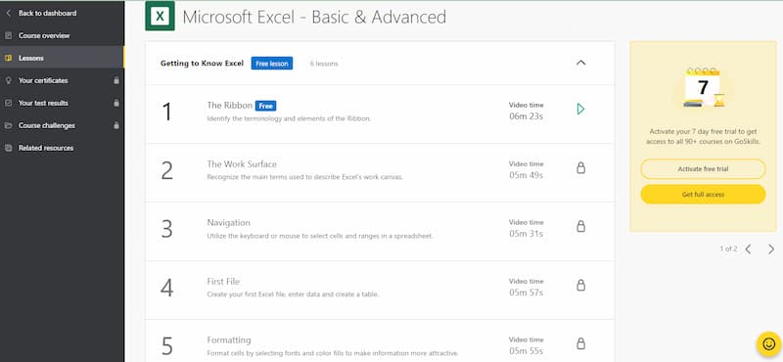Click the Related resources document icon
The width and height of the screenshot is (783, 362).
pyautogui.click(x=8, y=148)
